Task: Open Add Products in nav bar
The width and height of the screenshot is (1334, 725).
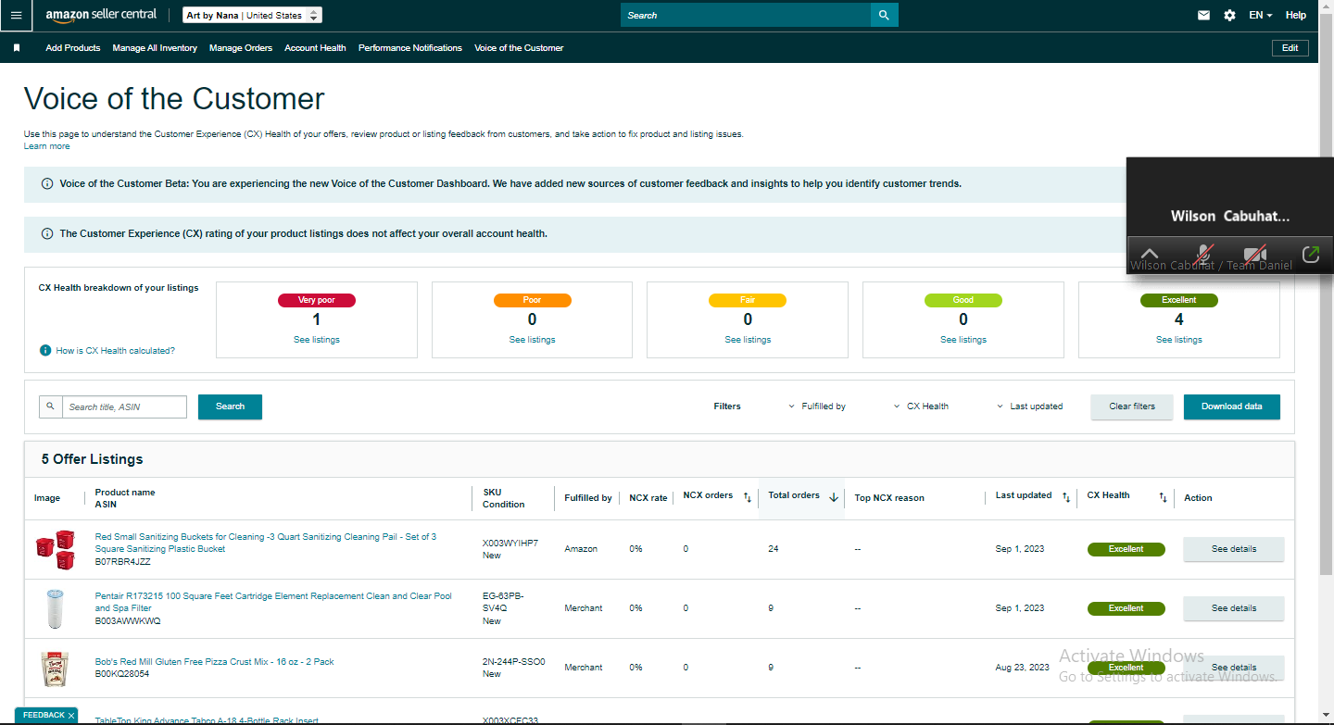Action: point(73,48)
